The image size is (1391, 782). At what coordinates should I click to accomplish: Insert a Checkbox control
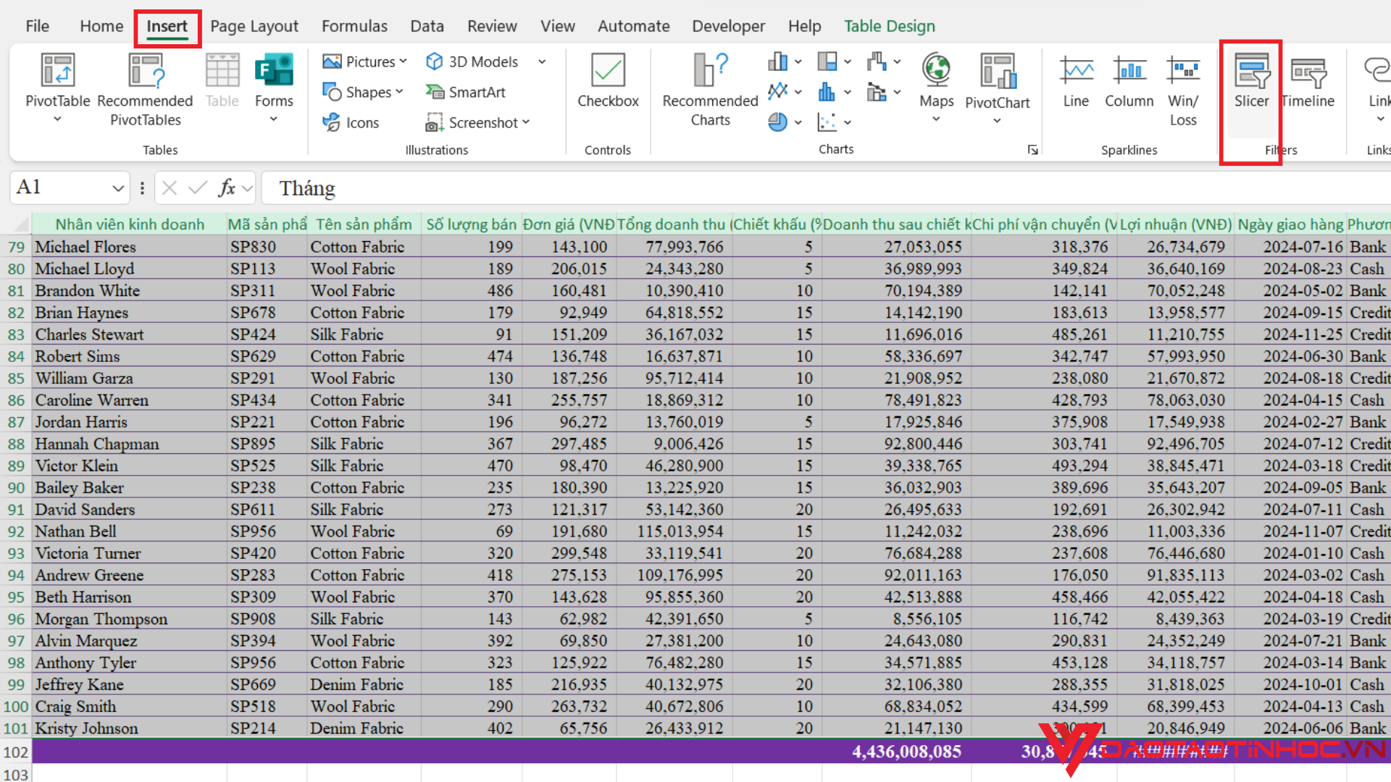click(x=608, y=81)
